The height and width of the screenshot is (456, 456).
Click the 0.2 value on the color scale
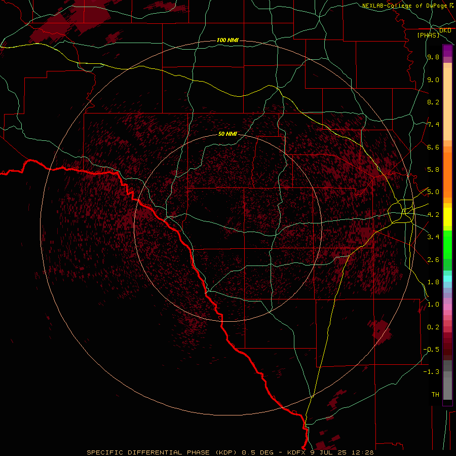pos(433,327)
